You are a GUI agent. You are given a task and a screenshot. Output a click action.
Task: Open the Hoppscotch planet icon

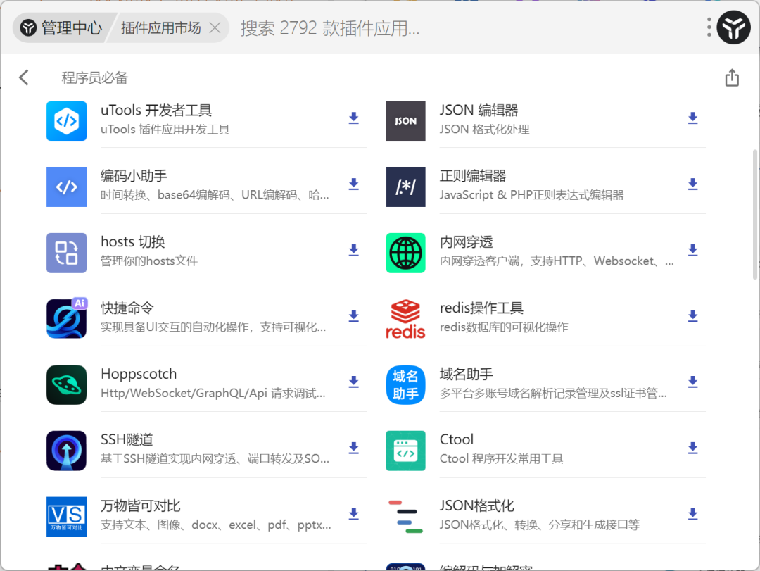(66, 384)
